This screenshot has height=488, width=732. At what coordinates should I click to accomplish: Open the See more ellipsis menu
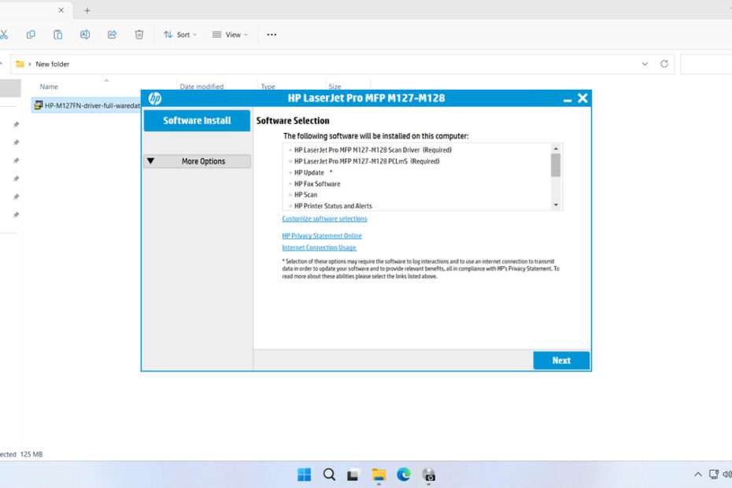272,35
